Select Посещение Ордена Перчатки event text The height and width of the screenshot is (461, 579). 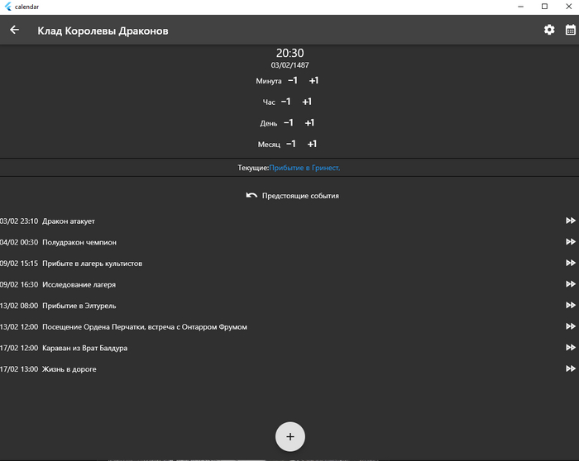145,327
